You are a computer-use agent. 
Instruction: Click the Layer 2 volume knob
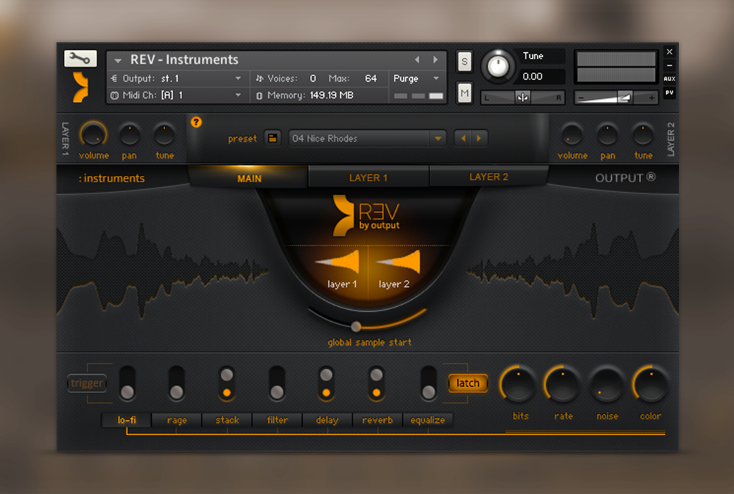pyautogui.click(x=572, y=135)
